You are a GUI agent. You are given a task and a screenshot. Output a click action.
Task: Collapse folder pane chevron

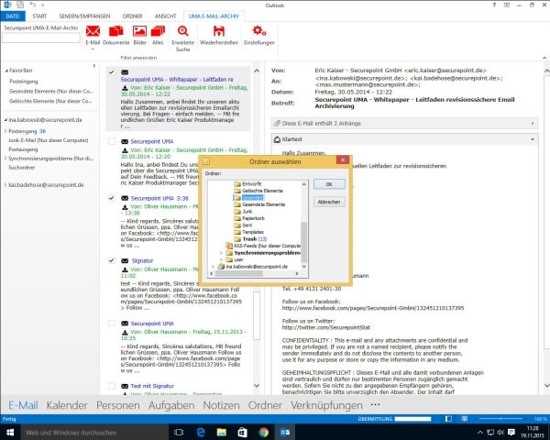tap(94, 66)
